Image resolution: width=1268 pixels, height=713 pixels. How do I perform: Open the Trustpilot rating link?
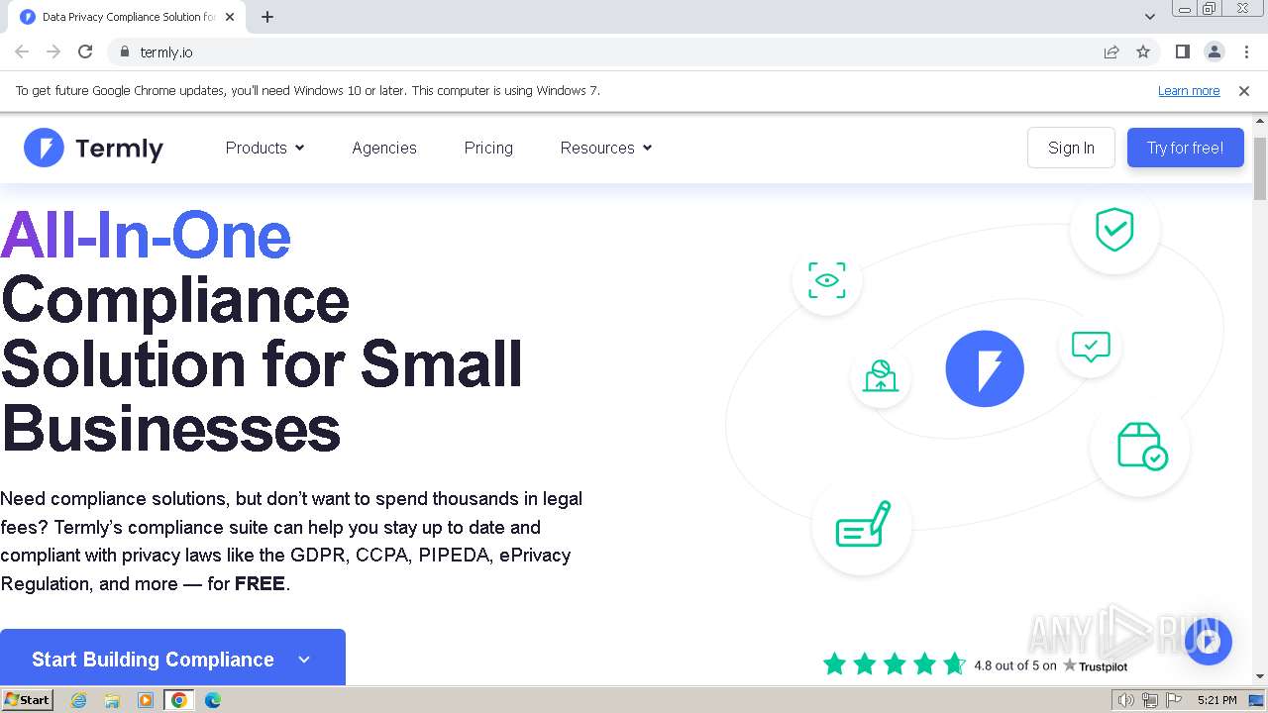976,664
